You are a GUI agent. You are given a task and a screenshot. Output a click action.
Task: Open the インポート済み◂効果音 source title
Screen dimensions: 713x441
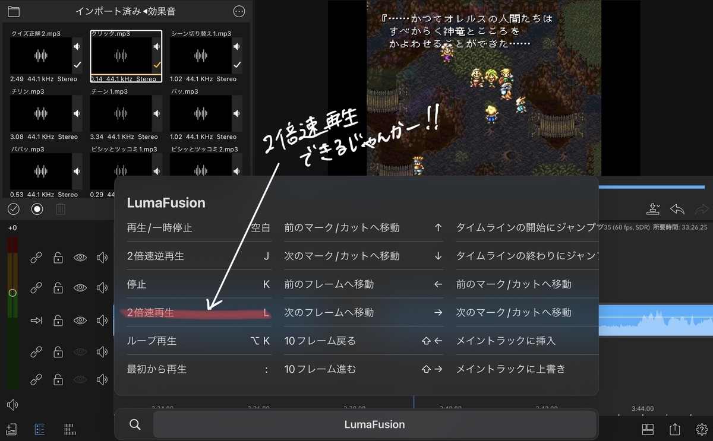click(126, 11)
